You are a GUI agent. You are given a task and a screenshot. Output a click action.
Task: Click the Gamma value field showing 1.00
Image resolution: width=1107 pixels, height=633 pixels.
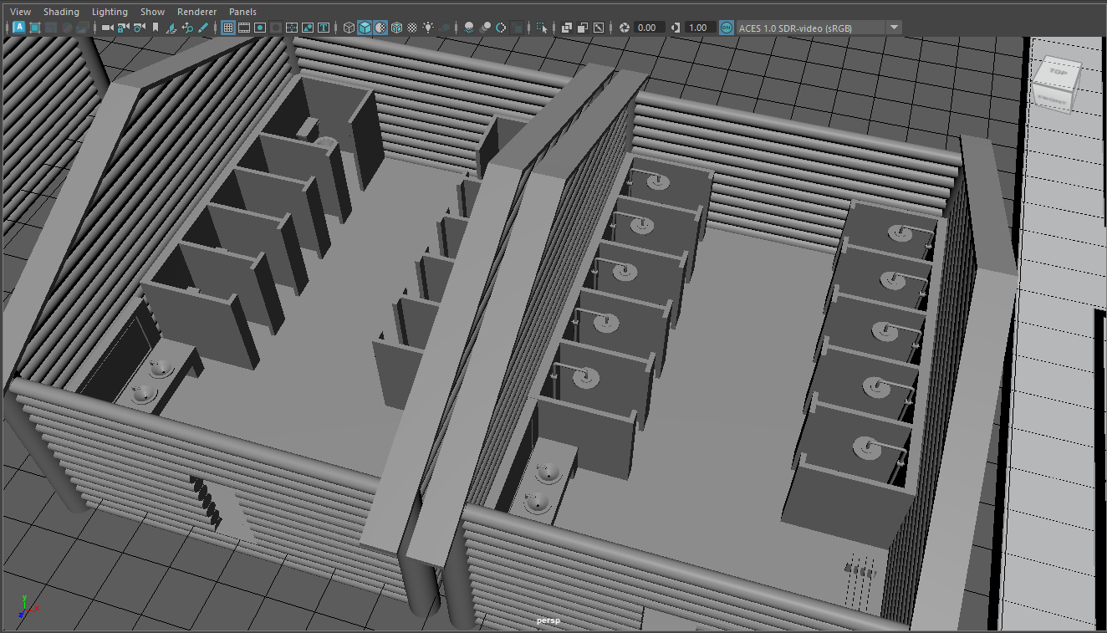701,28
